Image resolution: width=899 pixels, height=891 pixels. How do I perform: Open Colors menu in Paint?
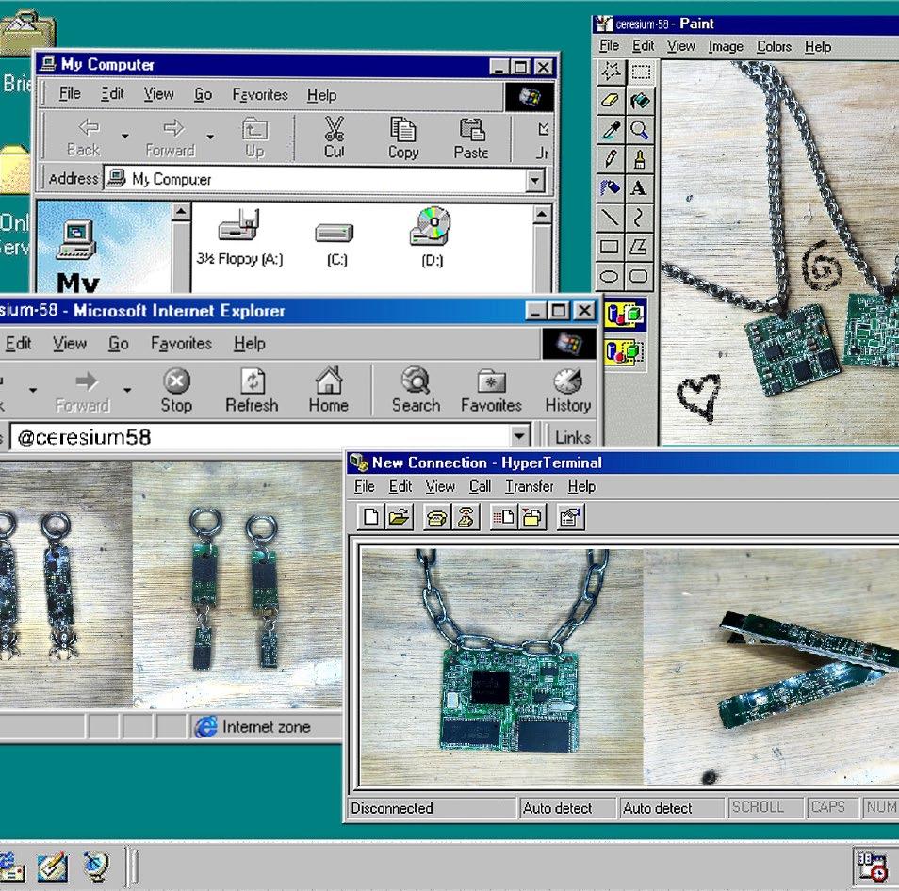[x=774, y=46]
